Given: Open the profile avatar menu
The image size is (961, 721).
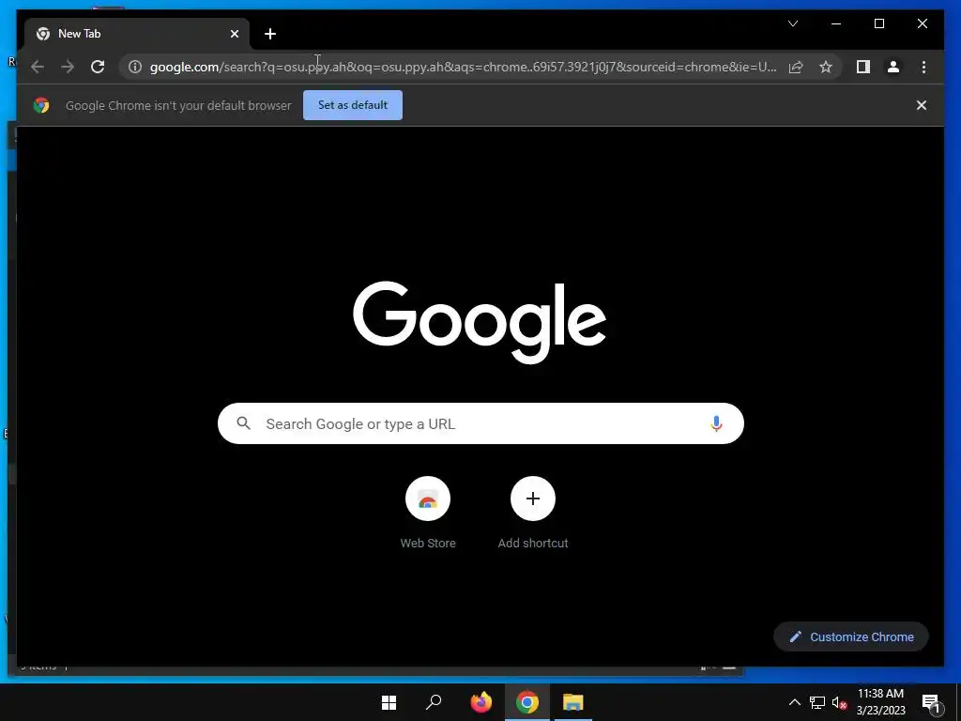Looking at the screenshot, I should [893, 67].
